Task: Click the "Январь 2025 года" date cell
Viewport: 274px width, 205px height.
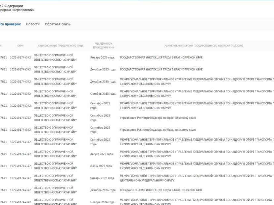Action: [102, 178]
